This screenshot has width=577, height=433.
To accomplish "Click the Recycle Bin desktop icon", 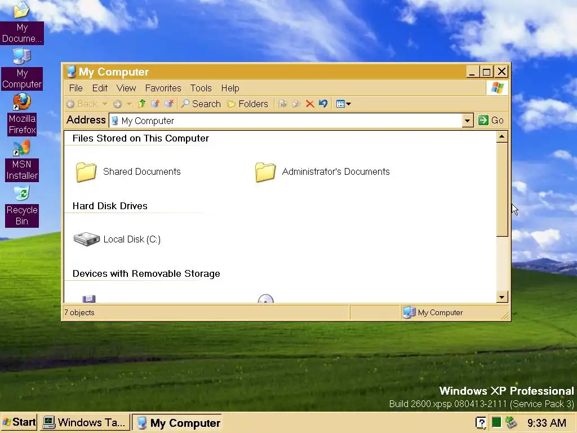I will click(x=22, y=206).
